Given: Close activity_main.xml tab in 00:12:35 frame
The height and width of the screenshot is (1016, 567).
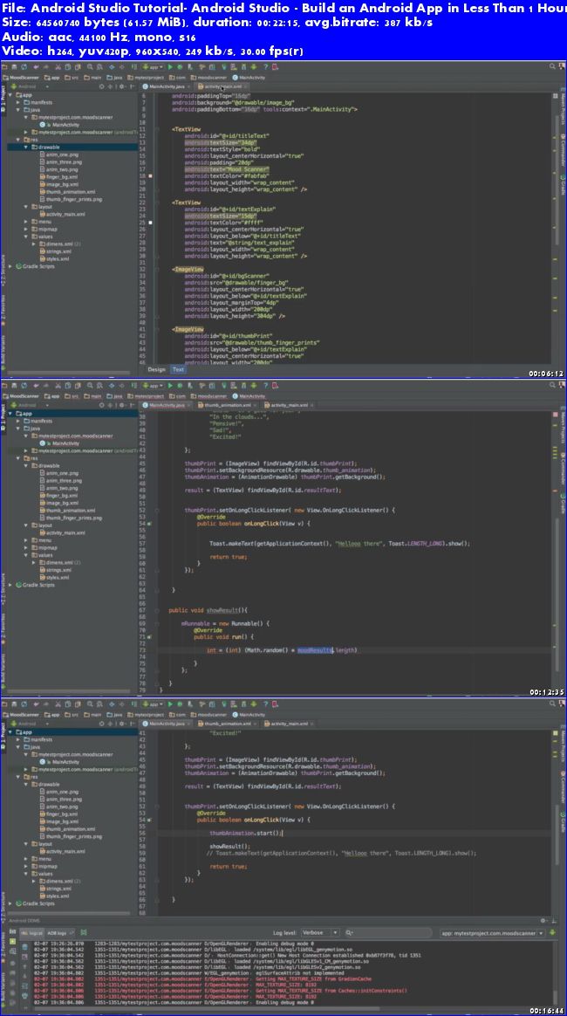Looking at the screenshot, I should point(312,405).
